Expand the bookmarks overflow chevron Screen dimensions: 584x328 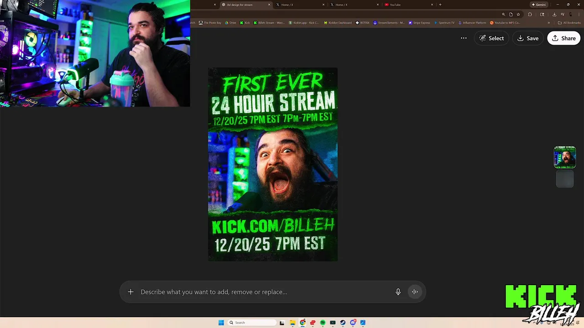(549, 23)
